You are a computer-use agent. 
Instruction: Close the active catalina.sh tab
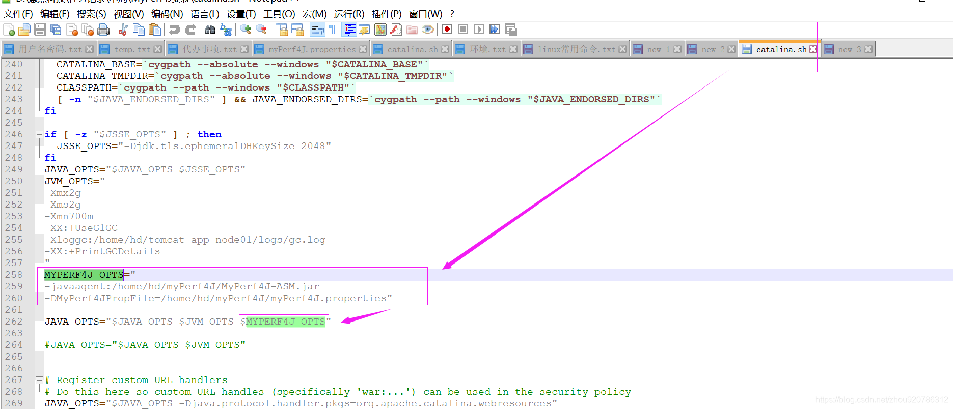click(813, 49)
